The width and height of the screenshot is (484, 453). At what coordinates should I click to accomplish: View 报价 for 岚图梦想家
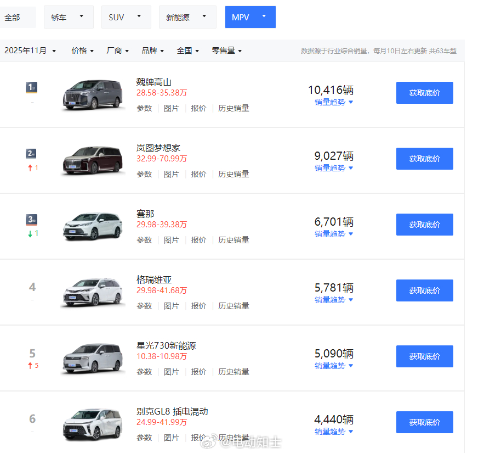point(198,174)
